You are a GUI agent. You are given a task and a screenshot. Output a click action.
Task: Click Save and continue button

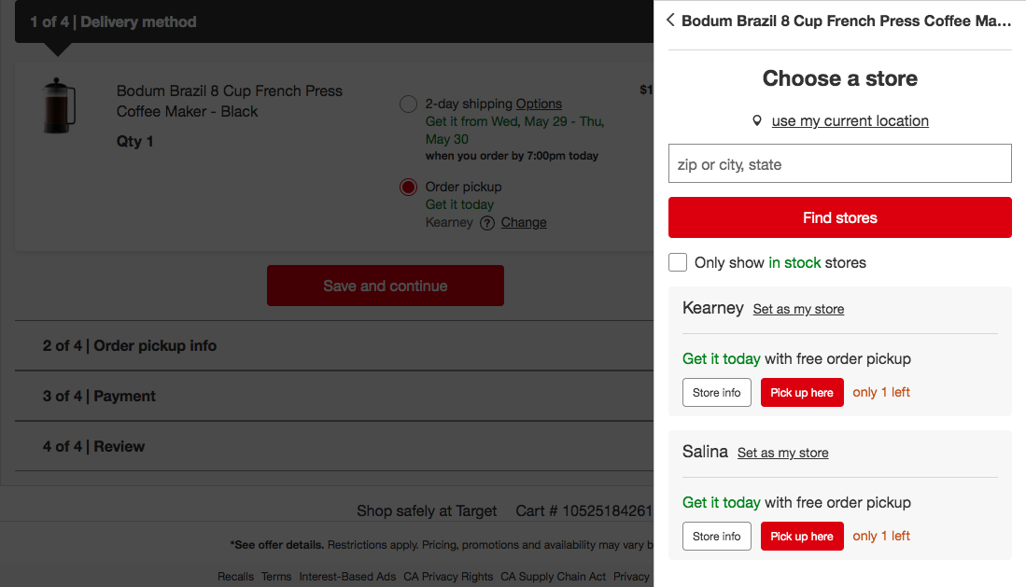[x=385, y=286]
